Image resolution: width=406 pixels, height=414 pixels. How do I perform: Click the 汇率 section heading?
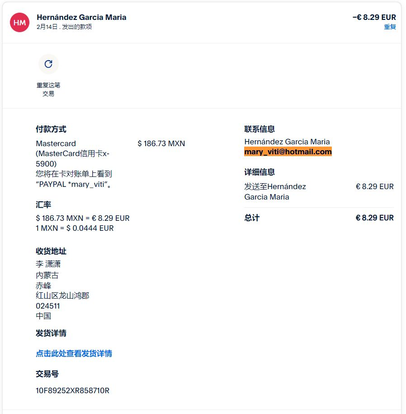point(43,205)
